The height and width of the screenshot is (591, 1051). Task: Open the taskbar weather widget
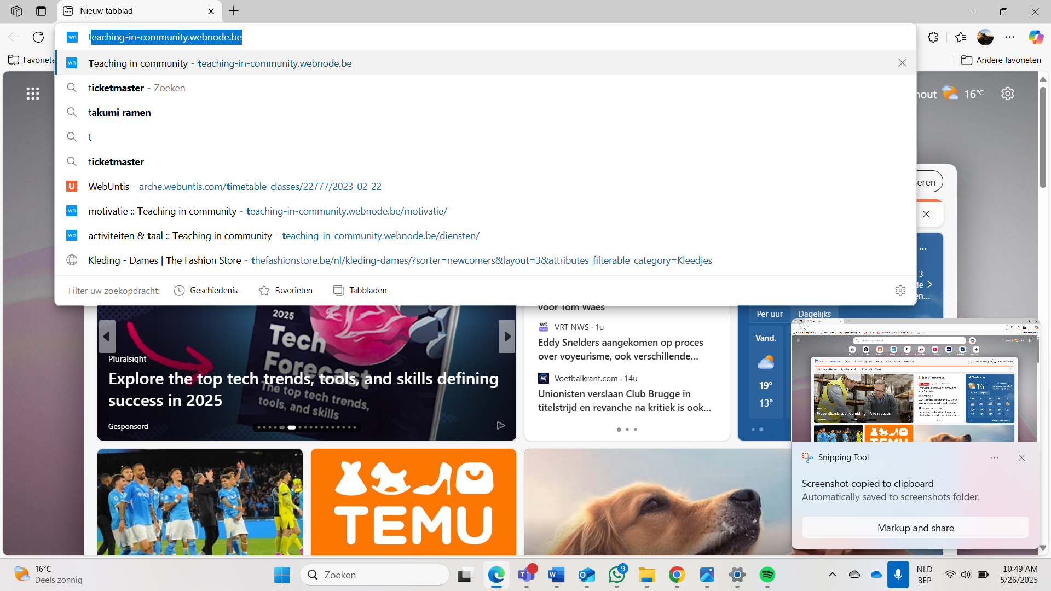pyautogui.click(x=48, y=575)
